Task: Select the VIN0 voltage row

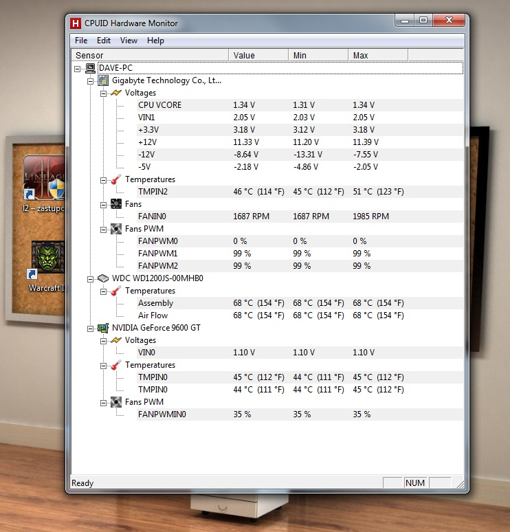Action: pos(300,353)
